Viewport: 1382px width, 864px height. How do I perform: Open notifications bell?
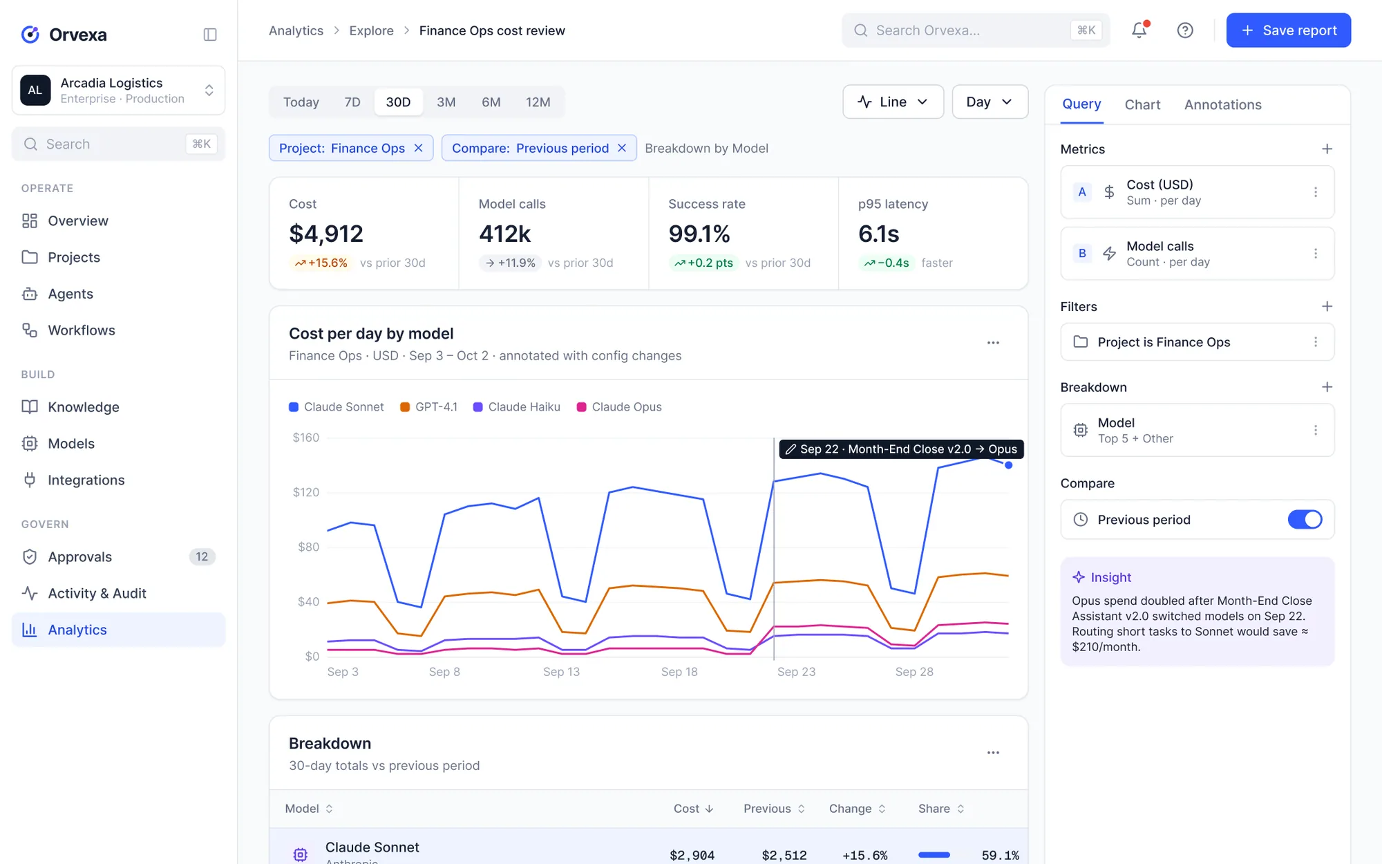tap(1139, 30)
